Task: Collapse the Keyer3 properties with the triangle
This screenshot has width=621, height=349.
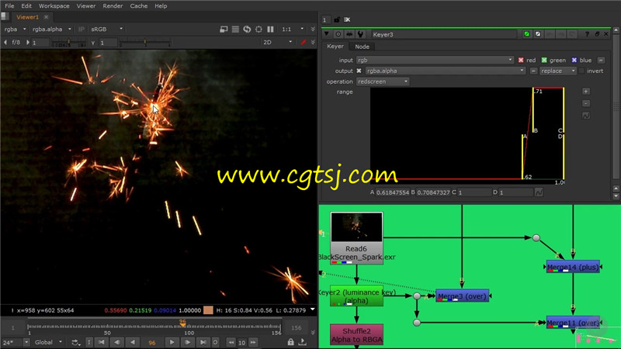Action: [x=326, y=34]
